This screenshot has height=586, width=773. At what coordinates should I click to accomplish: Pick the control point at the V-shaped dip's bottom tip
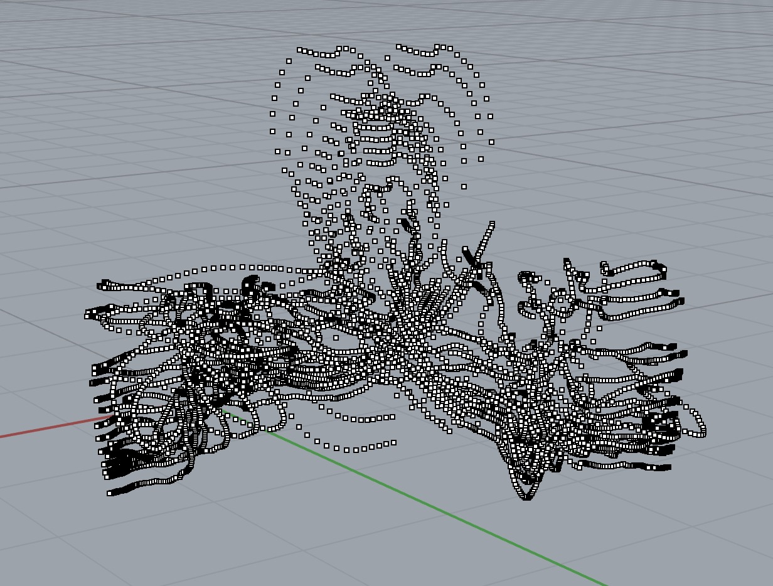[526, 497]
